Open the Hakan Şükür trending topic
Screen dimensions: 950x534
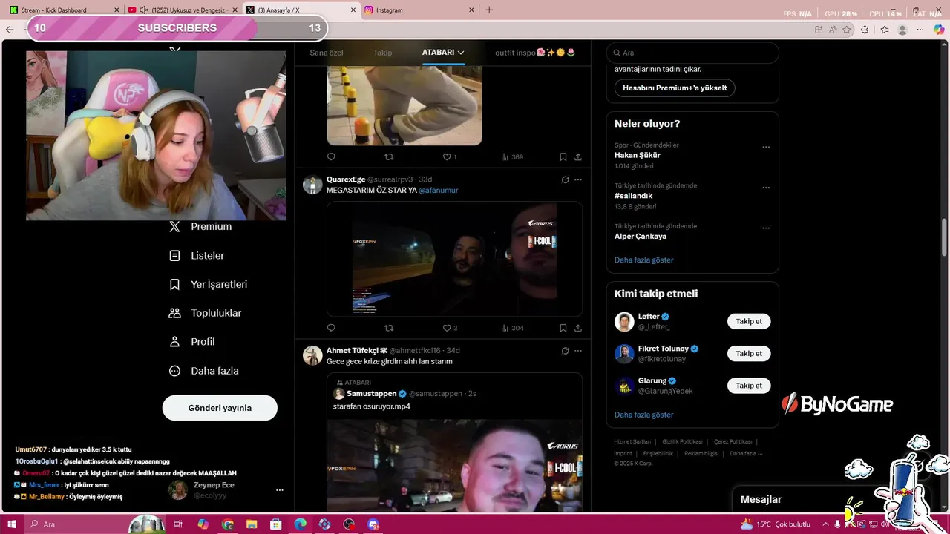coord(638,156)
